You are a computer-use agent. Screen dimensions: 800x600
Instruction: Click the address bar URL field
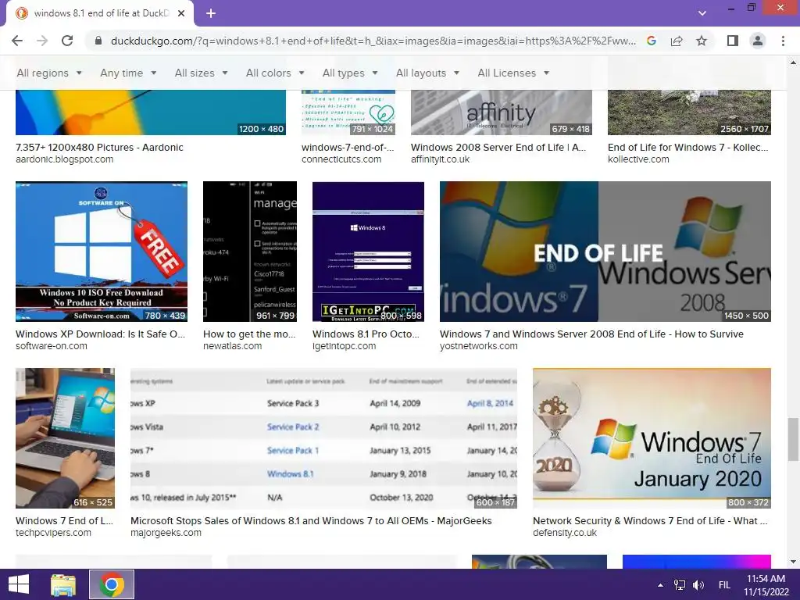click(x=373, y=41)
